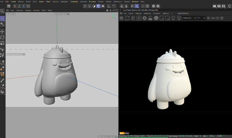Open Live Viewer Compare menu
The image size is (232, 138).
(157, 13)
